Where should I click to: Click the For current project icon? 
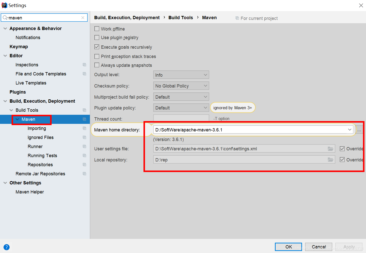(x=237, y=18)
